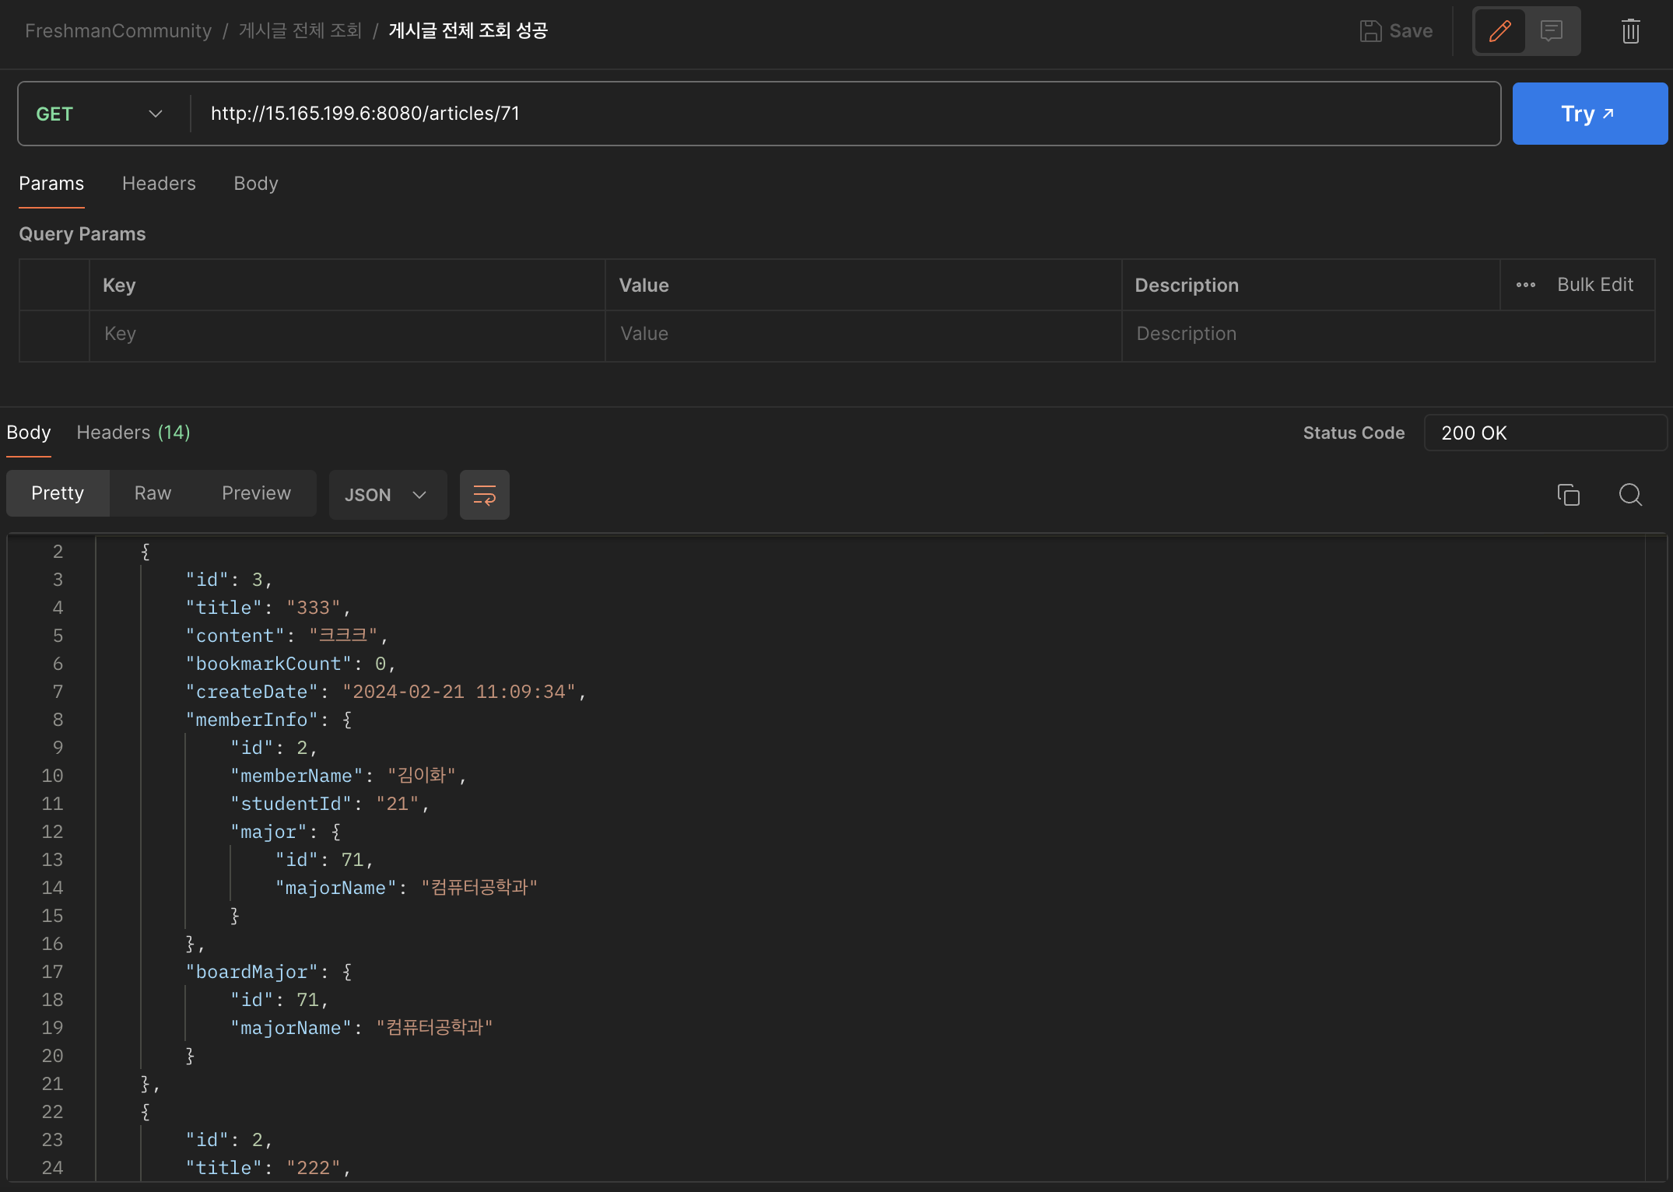Switch to the request Headers tab
The width and height of the screenshot is (1673, 1192).
tap(159, 184)
